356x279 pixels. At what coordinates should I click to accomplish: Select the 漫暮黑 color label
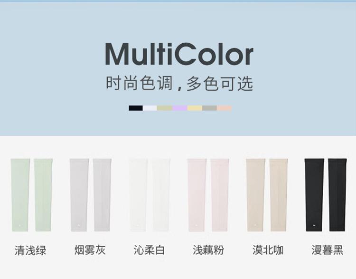click(327, 250)
